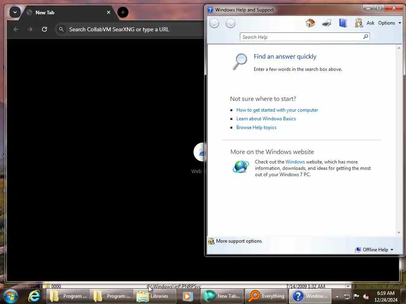Reload the browser page
Screen dimensions: 406x304
pos(44,29)
